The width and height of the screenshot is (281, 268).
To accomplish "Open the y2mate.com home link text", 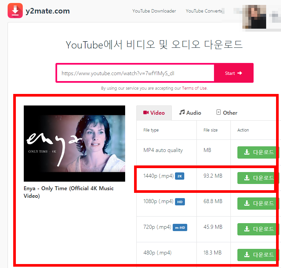I will coord(48,11).
